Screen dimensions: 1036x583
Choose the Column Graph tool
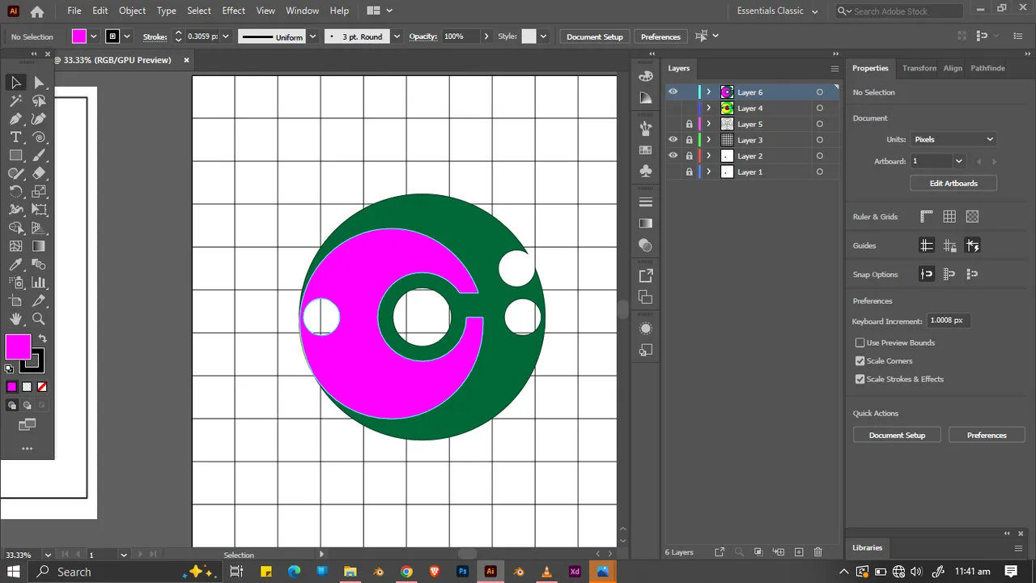pos(39,283)
